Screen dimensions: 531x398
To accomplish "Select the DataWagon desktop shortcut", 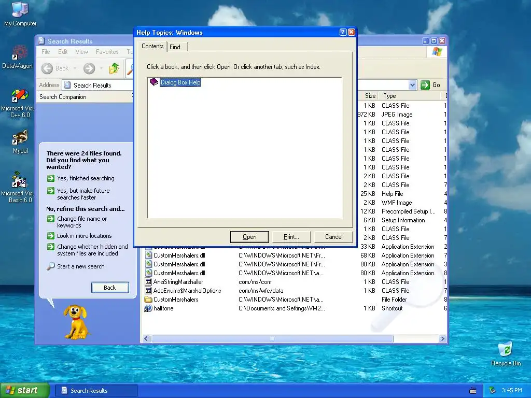I will click(x=19, y=52).
